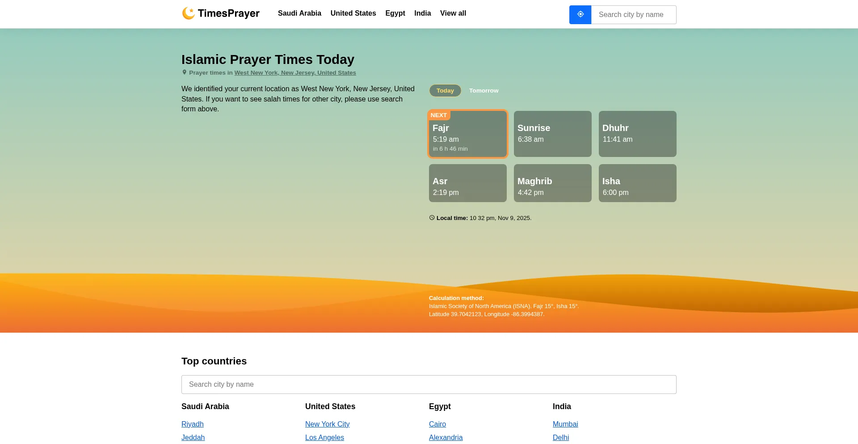Image resolution: width=858 pixels, height=444 pixels.
Task: Open the View all countries link
Action: point(453,13)
